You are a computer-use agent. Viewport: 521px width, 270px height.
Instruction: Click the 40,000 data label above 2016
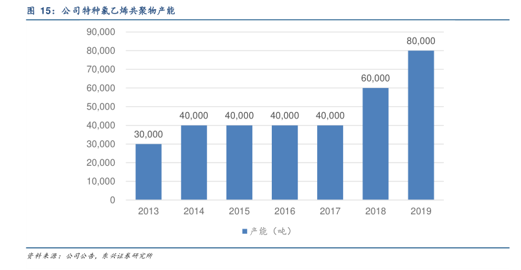(x=285, y=116)
